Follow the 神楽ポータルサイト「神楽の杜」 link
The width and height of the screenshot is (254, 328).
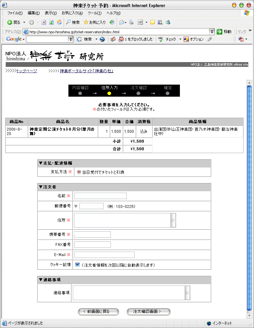point(87,71)
